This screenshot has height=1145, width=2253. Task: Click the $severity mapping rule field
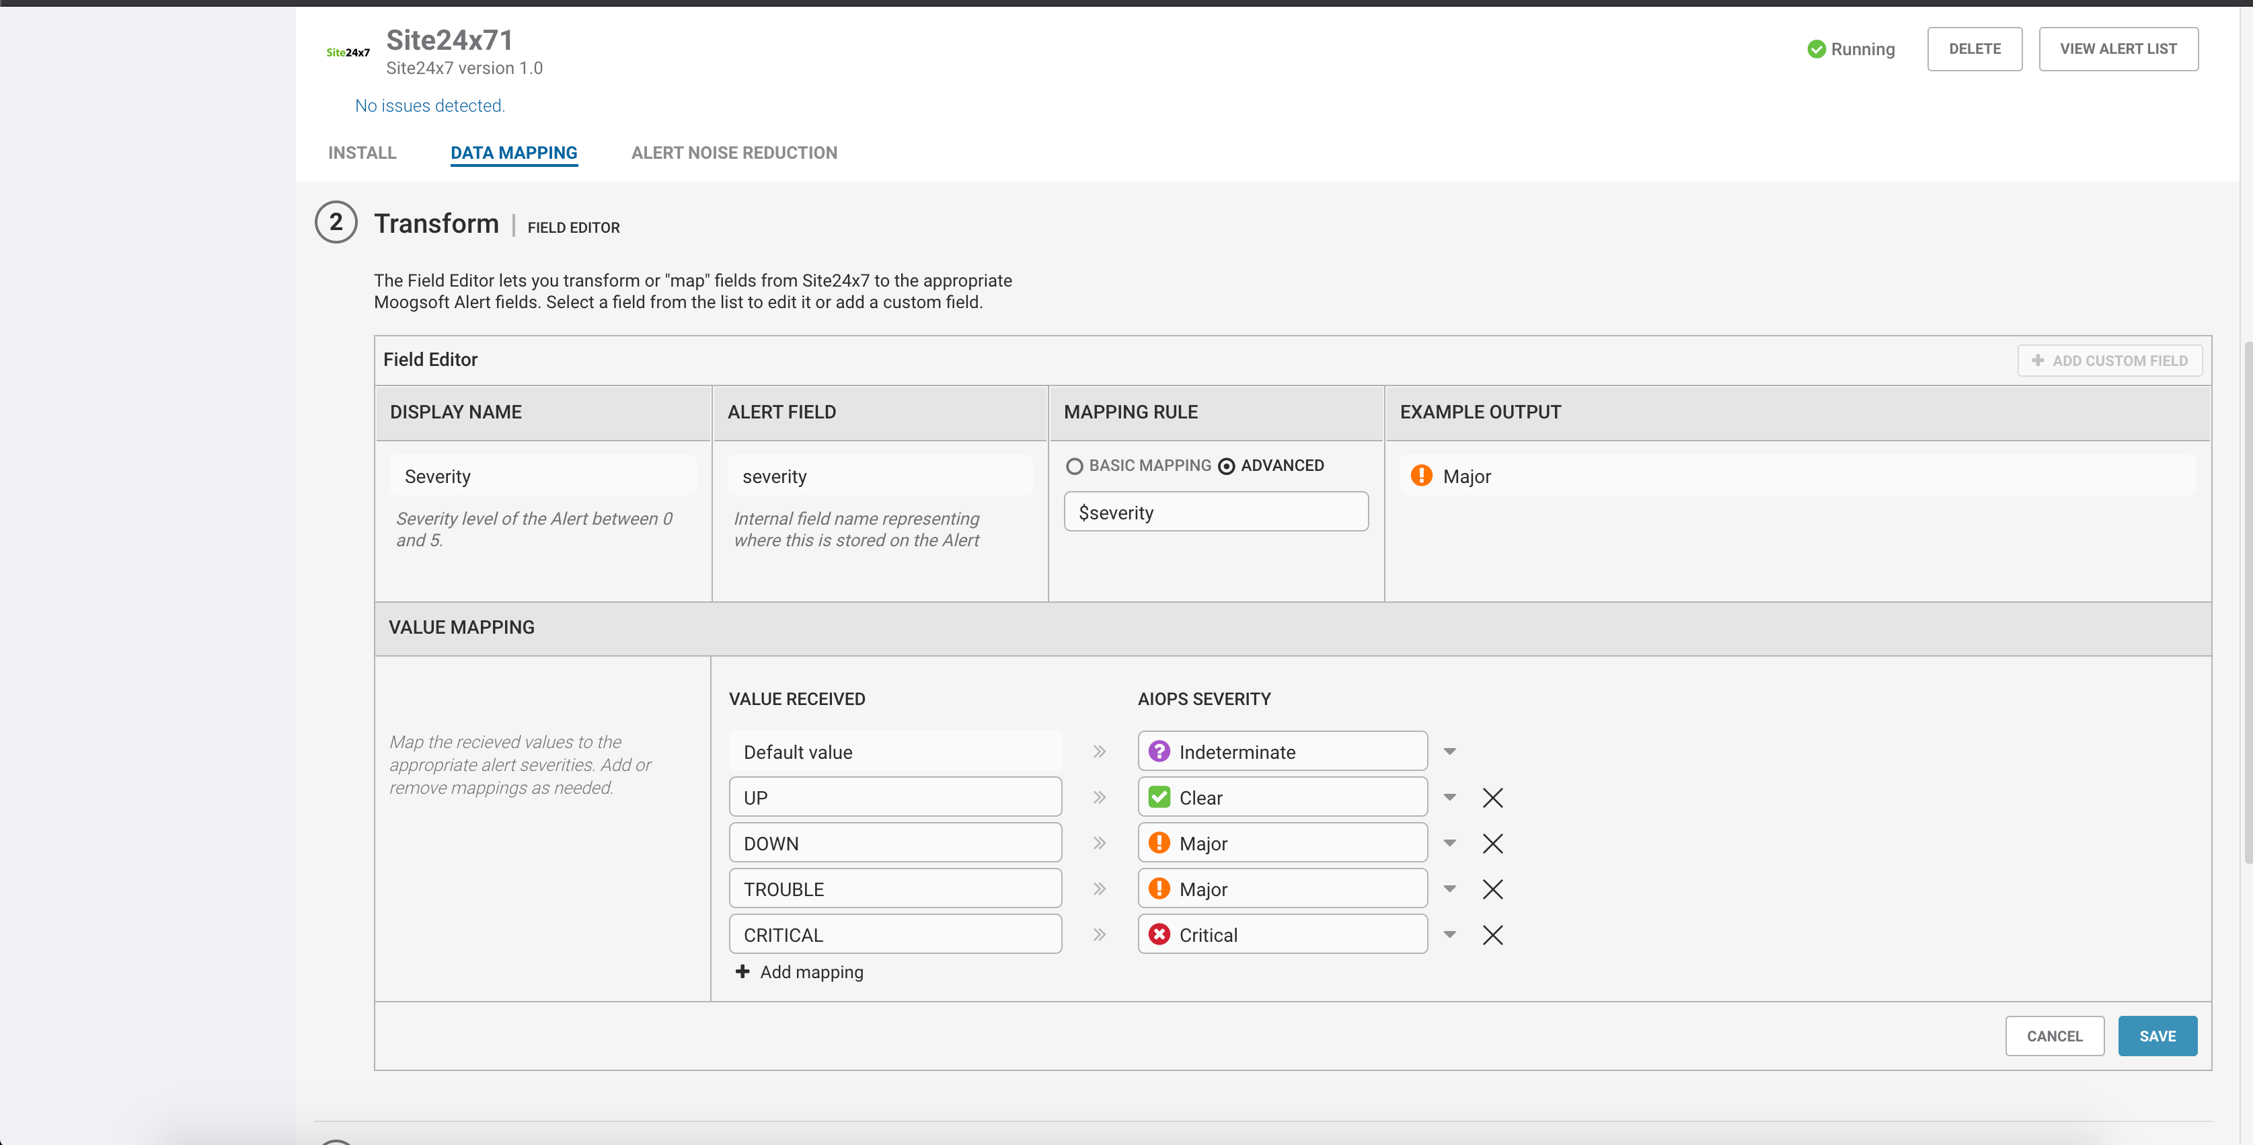pyautogui.click(x=1215, y=512)
